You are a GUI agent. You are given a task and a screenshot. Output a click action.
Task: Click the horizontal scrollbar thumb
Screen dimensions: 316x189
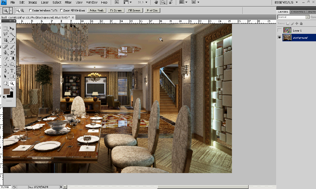click(203, 187)
